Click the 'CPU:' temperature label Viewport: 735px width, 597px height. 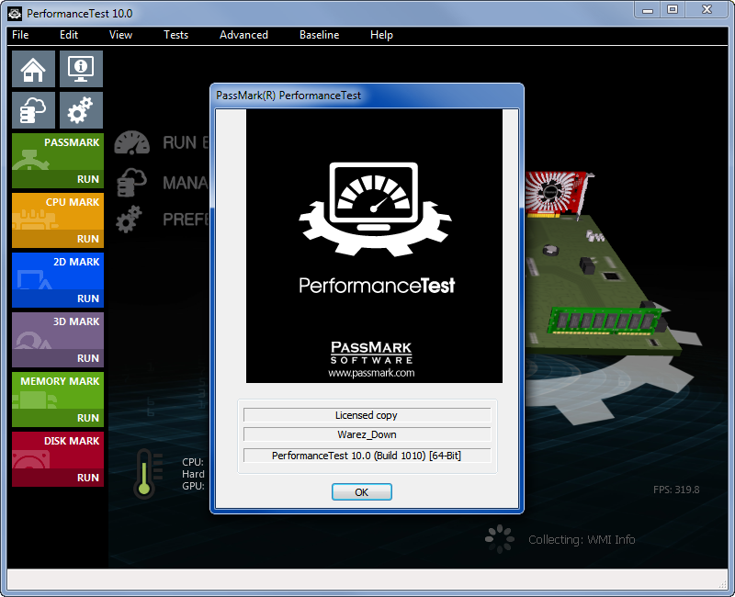click(193, 462)
